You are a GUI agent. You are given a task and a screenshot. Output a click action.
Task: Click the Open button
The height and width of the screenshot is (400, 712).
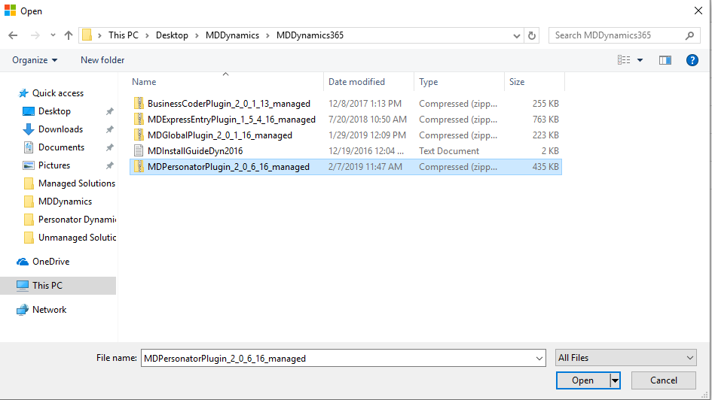click(x=582, y=380)
